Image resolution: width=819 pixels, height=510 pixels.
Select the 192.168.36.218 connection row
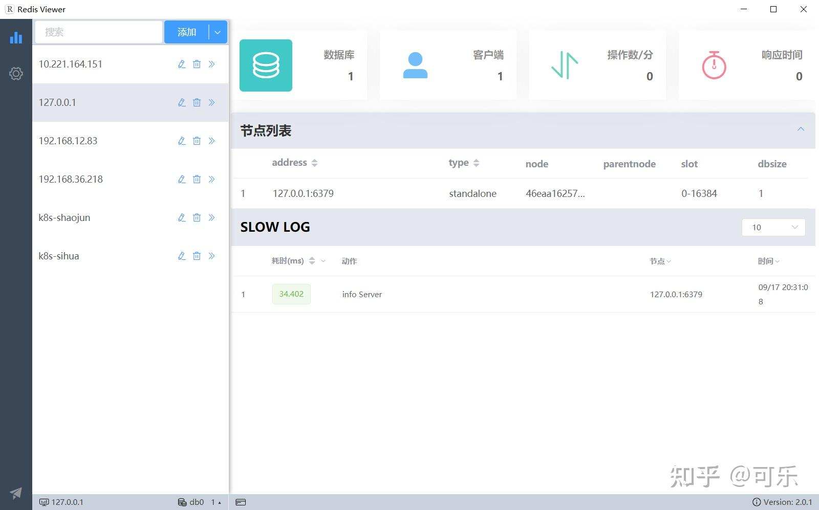pyautogui.click(x=130, y=179)
